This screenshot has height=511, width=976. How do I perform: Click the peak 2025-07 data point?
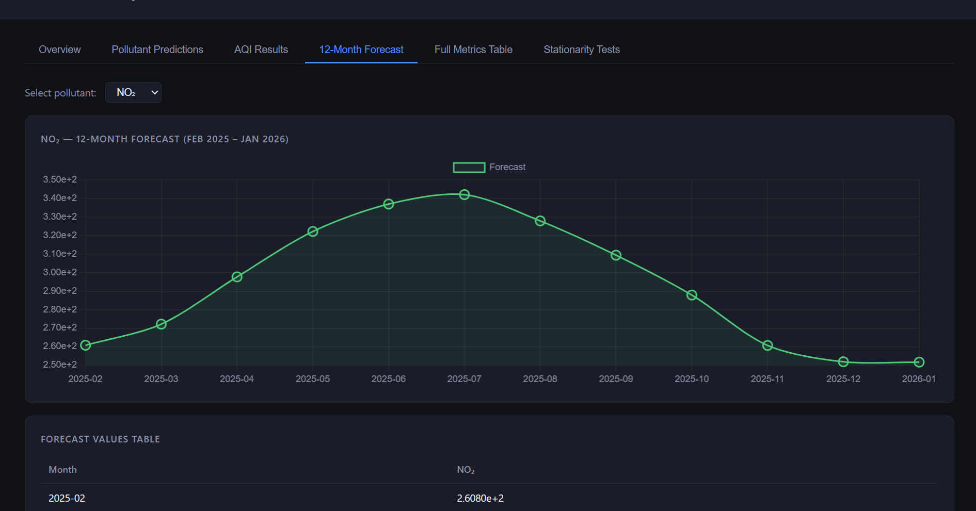tap(465, 194)
